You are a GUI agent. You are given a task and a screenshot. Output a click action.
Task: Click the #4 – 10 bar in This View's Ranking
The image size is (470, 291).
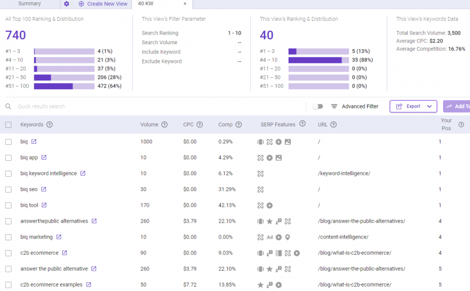coord(319,60)
